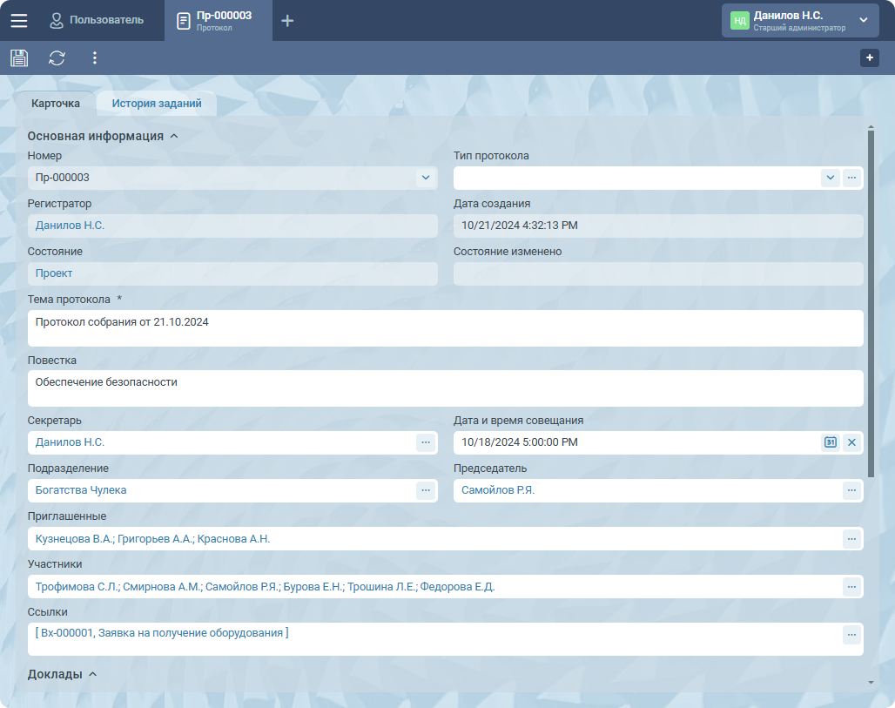Switch to the Пользователь tab
Image resolution: width=895 pixels, height=708 pixels.
pos(97,20)
